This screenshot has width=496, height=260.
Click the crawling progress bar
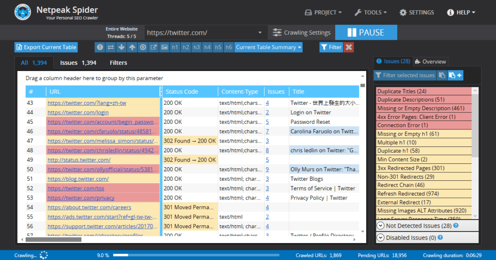(x=196, y=255)
